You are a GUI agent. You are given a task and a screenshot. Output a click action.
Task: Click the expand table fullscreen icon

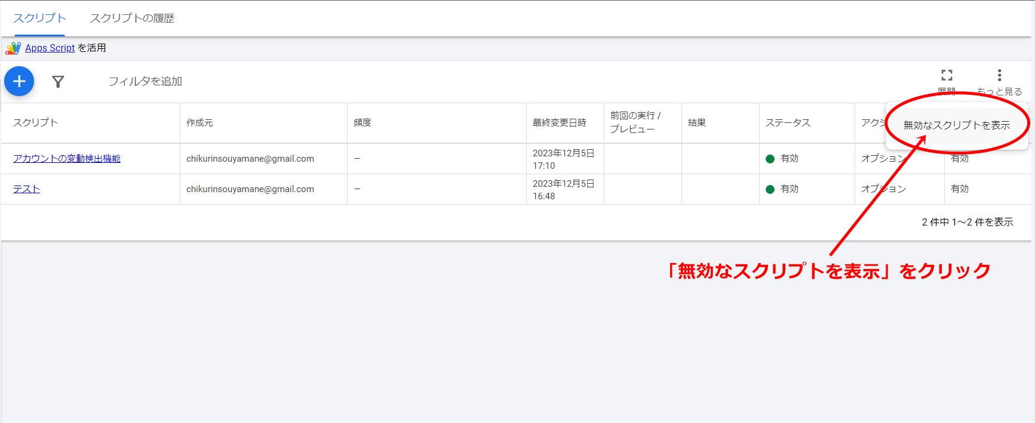tap(947, 76)
